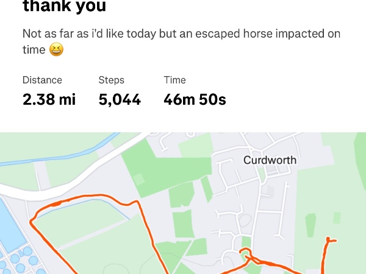366x274 pixels.
Task: Open the activity title "thank you"
Action: [64, 7]
